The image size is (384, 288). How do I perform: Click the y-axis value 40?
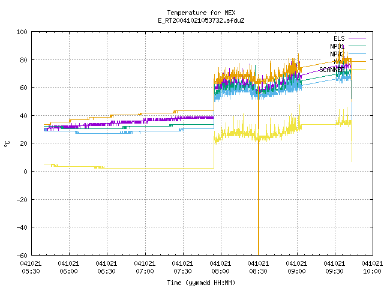[23, 116]
